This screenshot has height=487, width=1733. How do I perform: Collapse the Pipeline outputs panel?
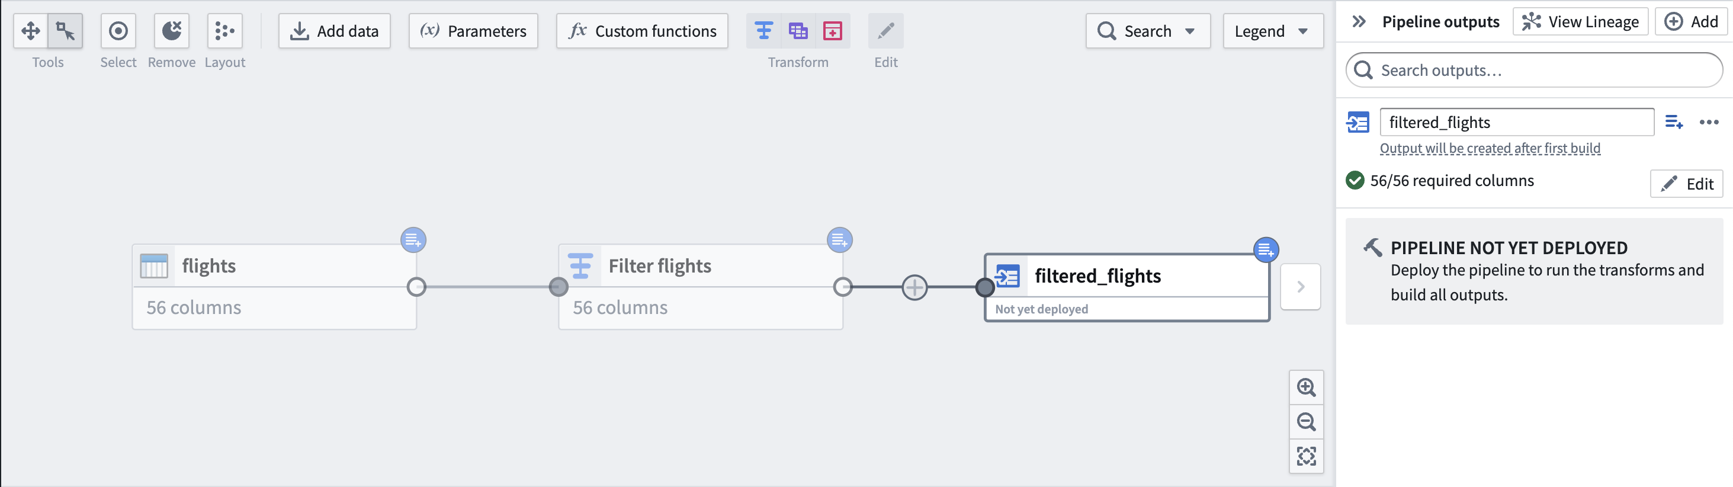pyautogui.click(x=1359, y=21)
